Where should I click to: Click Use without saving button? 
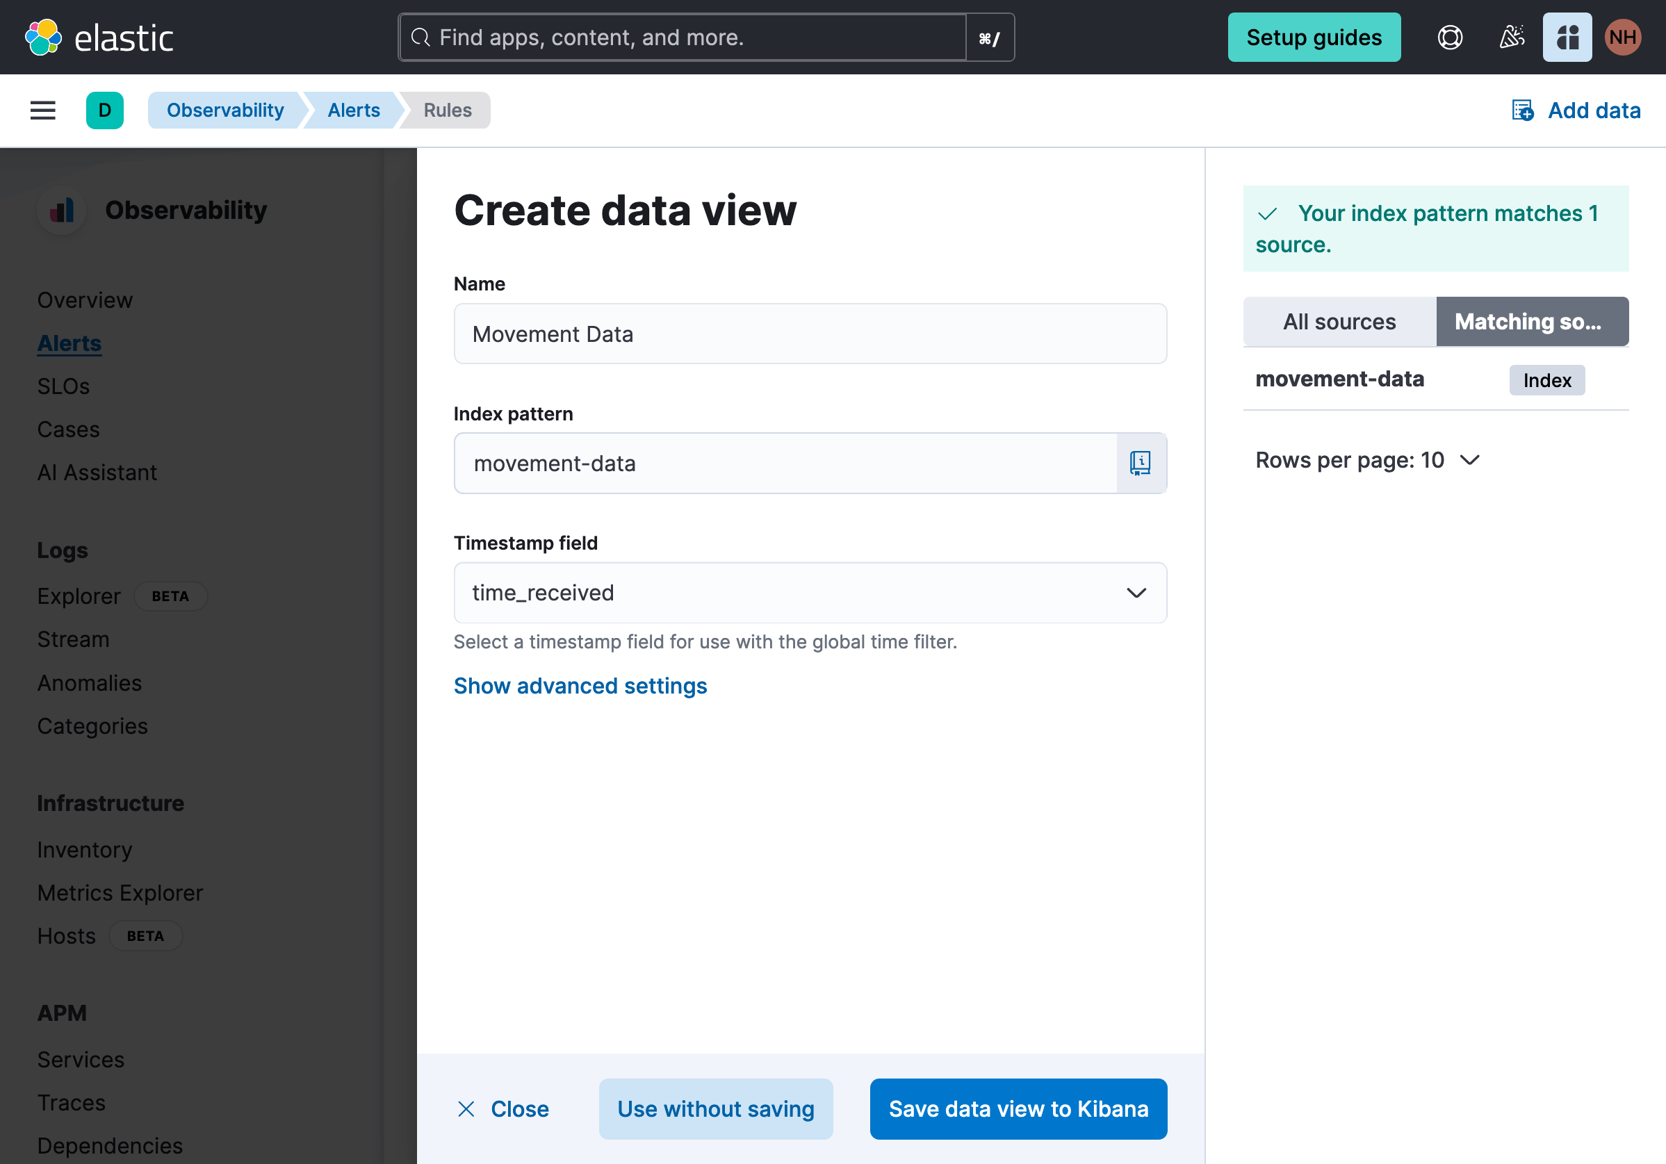(715, 1108)
